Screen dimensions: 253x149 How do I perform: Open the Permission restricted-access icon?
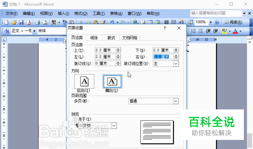point(29,22)
